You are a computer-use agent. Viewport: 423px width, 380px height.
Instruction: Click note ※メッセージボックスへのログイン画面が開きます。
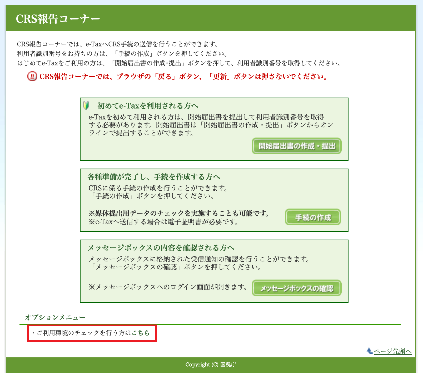(168, 287)
